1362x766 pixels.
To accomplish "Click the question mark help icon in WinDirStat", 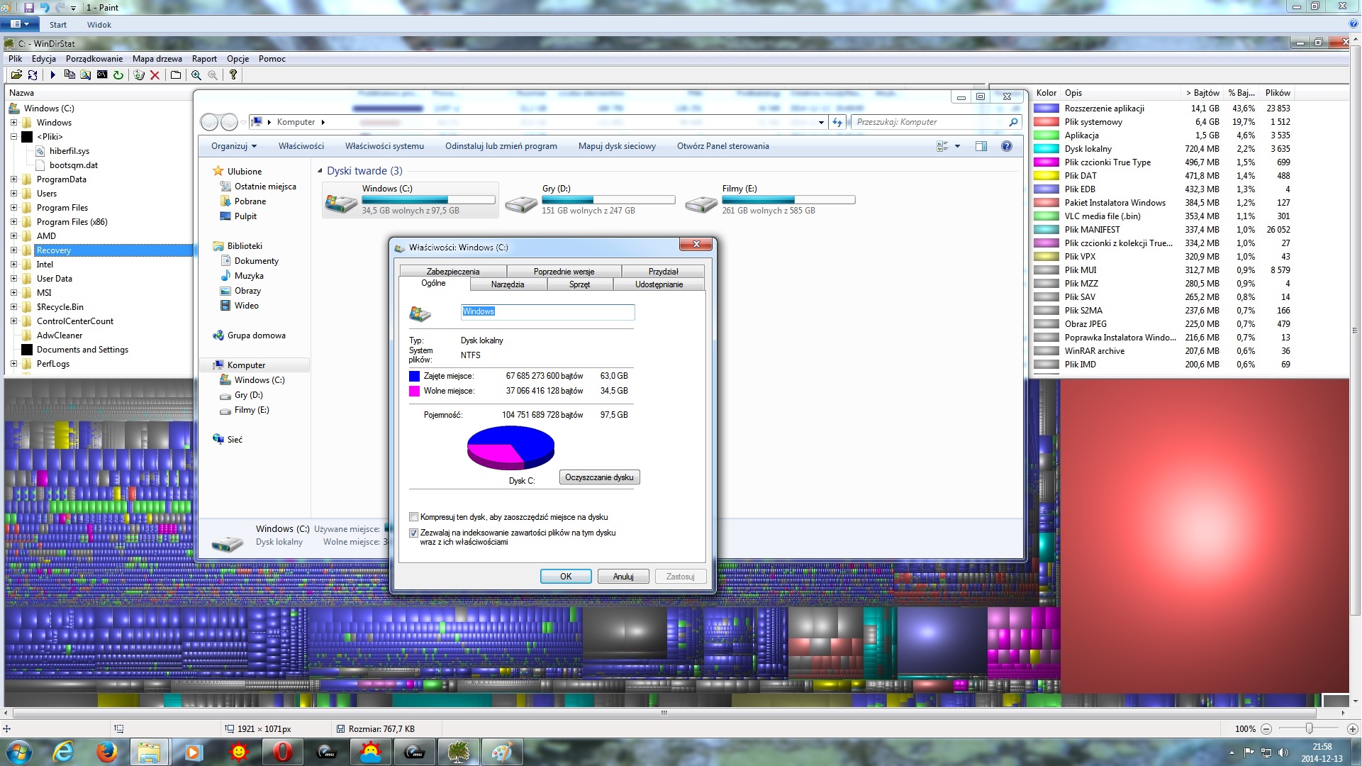I will pyautogui.click(x=233, y=74).
